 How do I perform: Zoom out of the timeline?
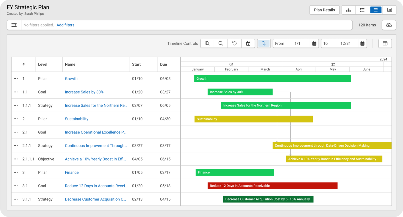pos(221,43)
